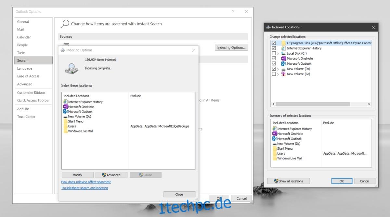This screenshot has height=217, width=390.
Task: Click Internet Explorer History icon in Change selected locations
Action: coord(283,48)
